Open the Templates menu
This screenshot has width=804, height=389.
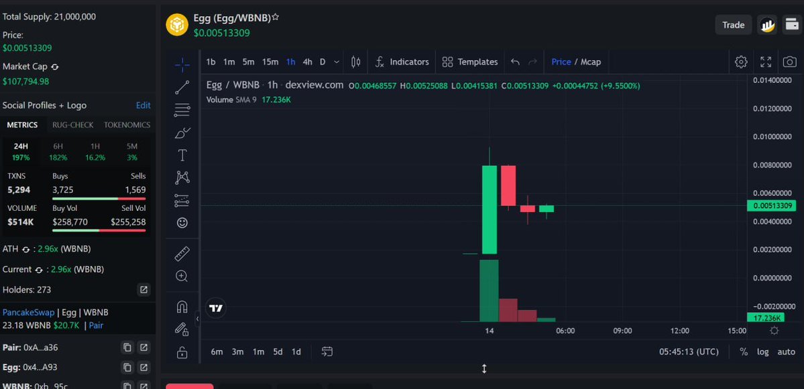click(469, 62)
